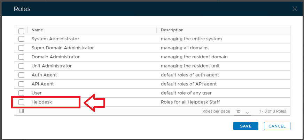Check the User role checkbox
The height and width of the screenshot is (140, 304).
(21, 93)
